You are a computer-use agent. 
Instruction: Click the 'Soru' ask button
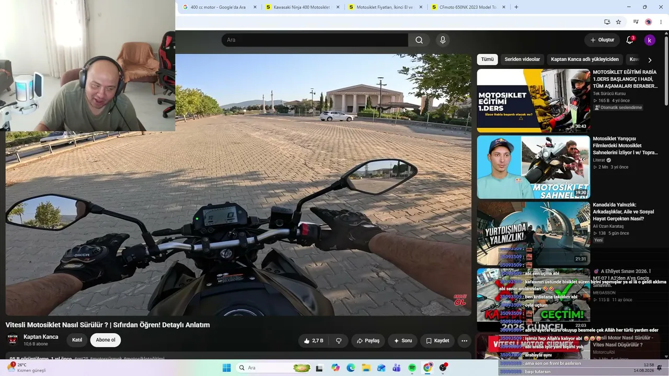[x=402, y=341]
